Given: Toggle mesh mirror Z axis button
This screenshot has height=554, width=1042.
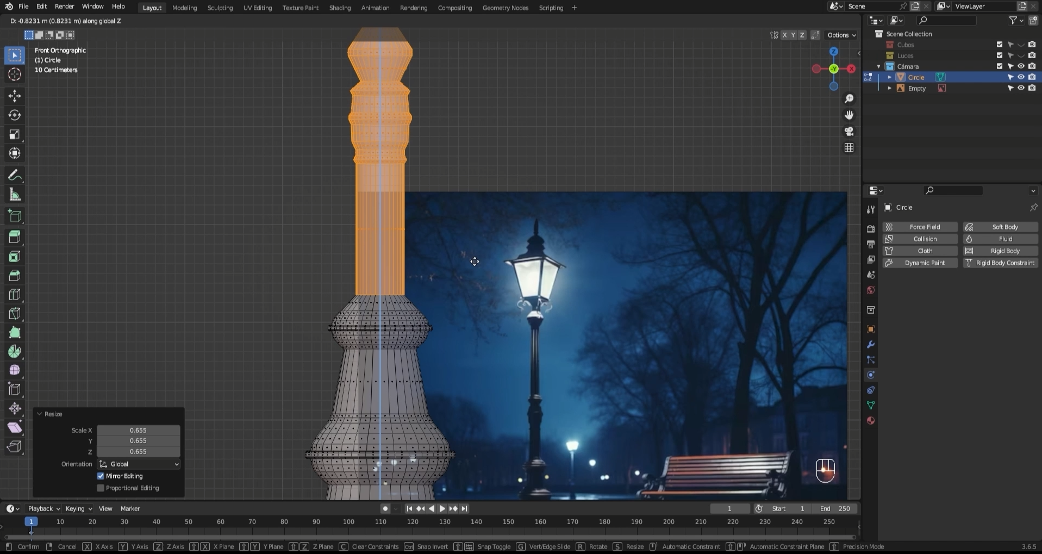Looking at the screenshot, I should pos(802,35).
